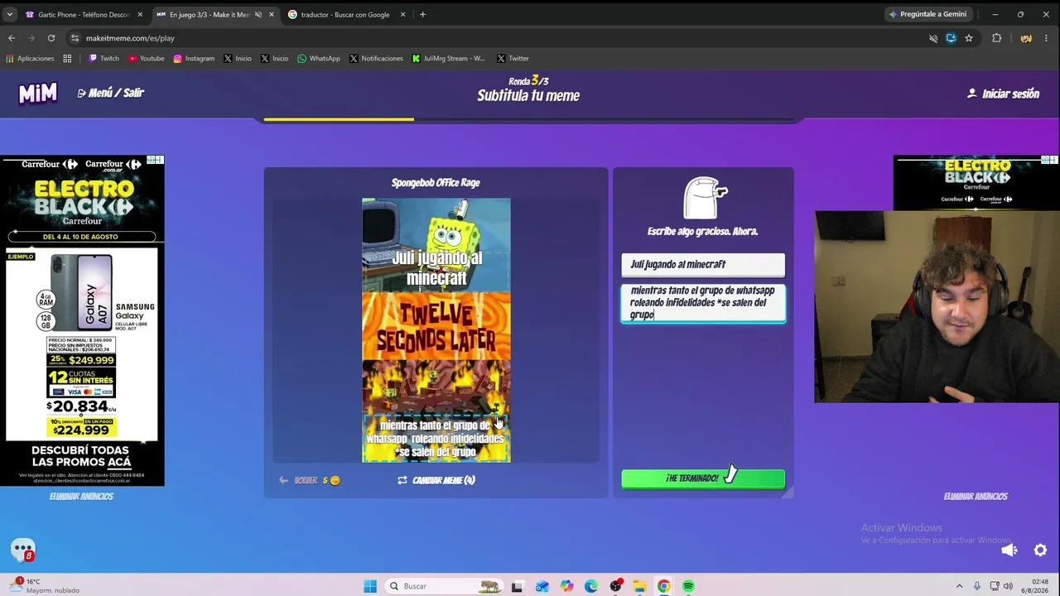Click Iniciar sesión

point(1003,94)
